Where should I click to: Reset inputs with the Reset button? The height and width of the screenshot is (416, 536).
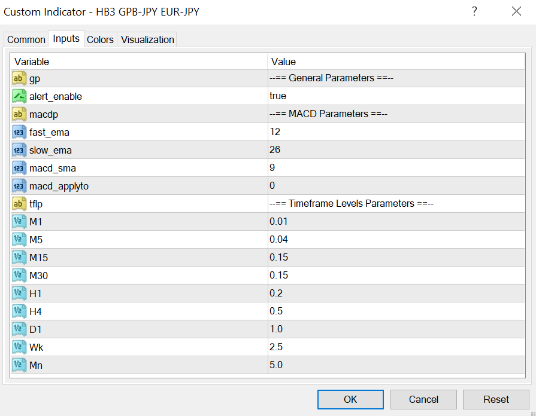point(496,399)
